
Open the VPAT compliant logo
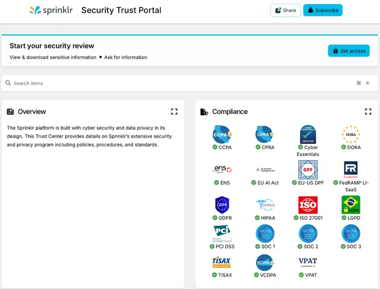(308, 263)
